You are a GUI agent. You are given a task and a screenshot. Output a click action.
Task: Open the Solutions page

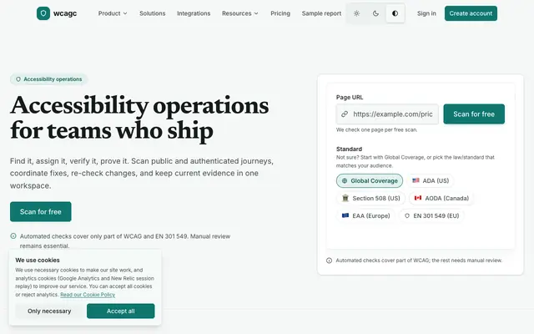pyautogui.click(x=152, y=13)
